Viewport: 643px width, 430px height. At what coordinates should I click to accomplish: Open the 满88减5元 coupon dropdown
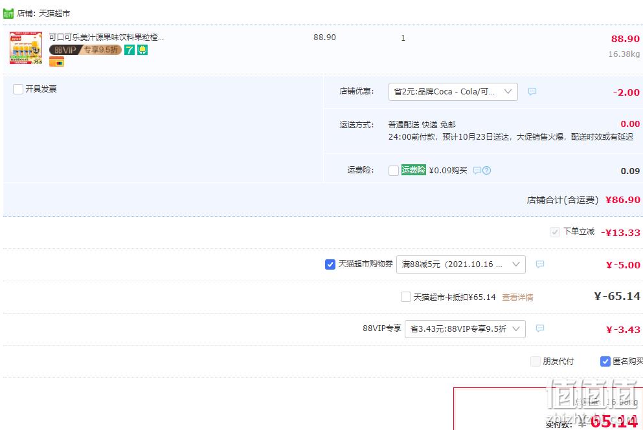461,264
